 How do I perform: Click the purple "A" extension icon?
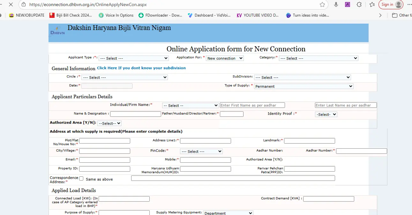pos(347,4)
